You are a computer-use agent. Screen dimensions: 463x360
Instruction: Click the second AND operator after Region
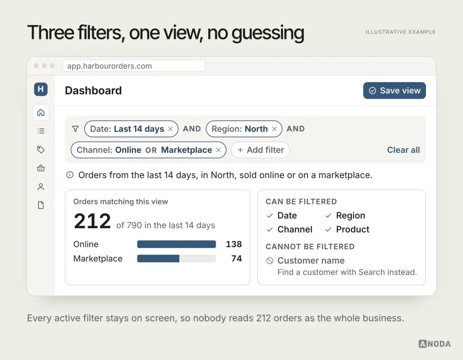(x=296, y=129)
